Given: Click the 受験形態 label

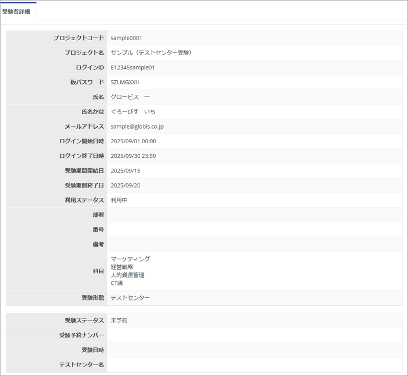Looking at the screenshot, I should point(93,298).
